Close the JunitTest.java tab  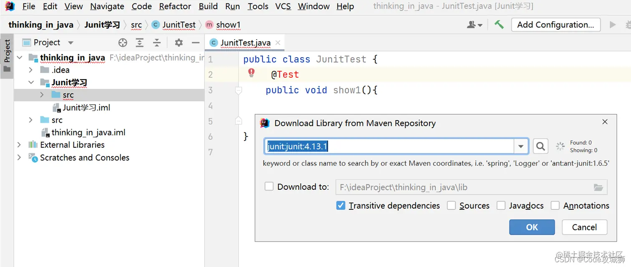coord(278,43)
